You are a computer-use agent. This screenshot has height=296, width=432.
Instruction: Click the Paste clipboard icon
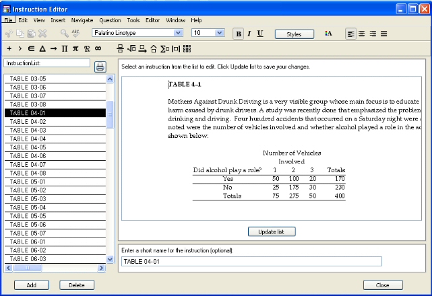point(31,34)
